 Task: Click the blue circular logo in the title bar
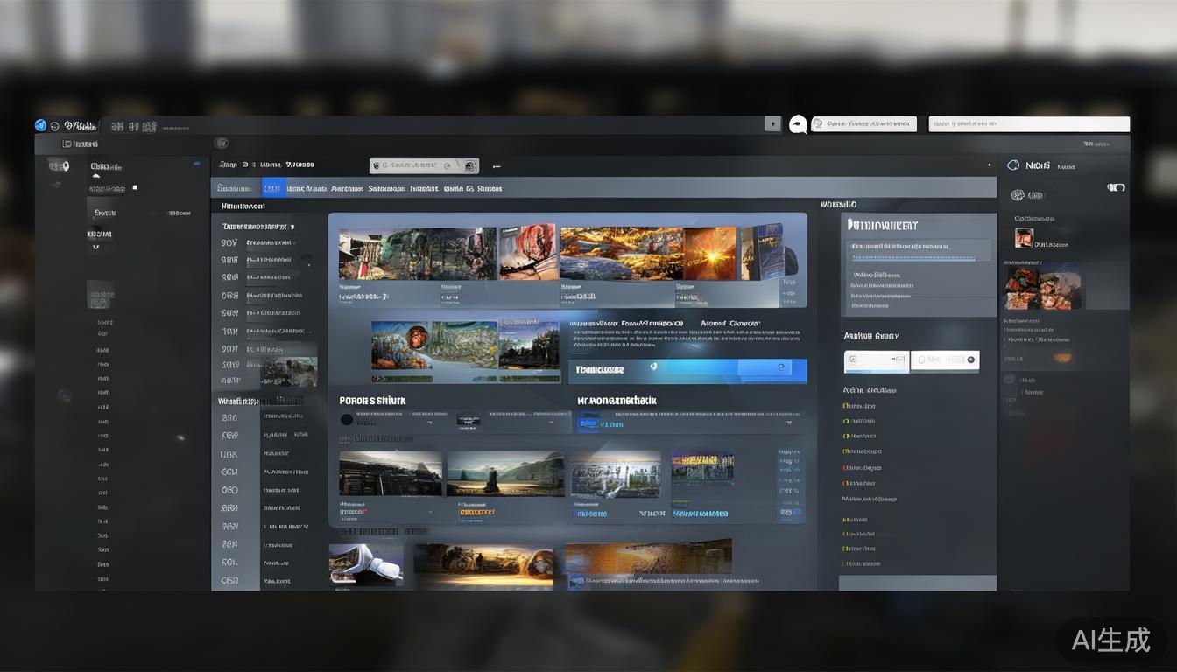coord(40,125)
